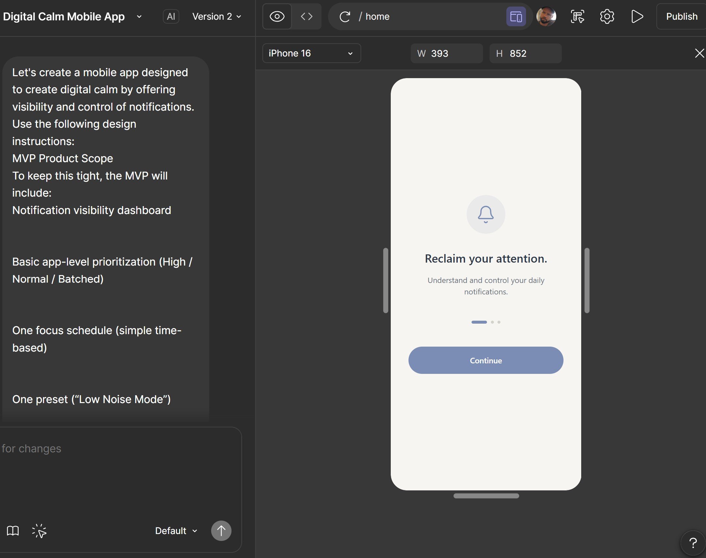Activate the click-select cursor icon

click(39, 531)
